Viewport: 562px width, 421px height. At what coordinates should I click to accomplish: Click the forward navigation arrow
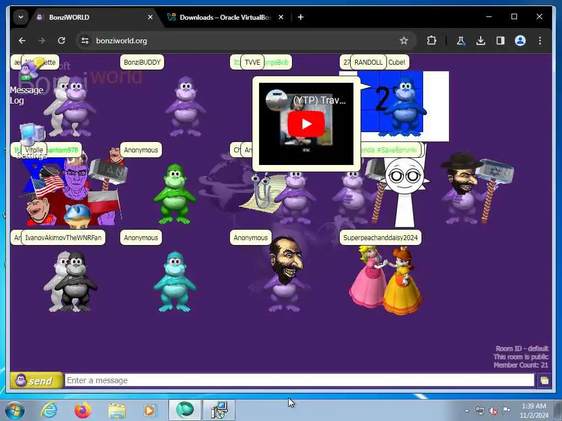(42, 41)
